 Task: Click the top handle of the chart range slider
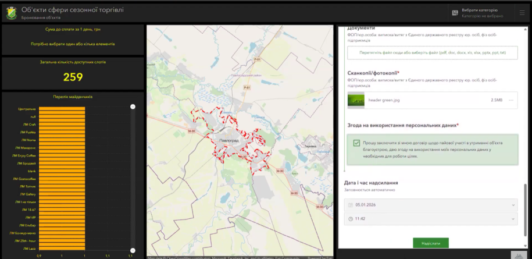(x=133, y=107)
